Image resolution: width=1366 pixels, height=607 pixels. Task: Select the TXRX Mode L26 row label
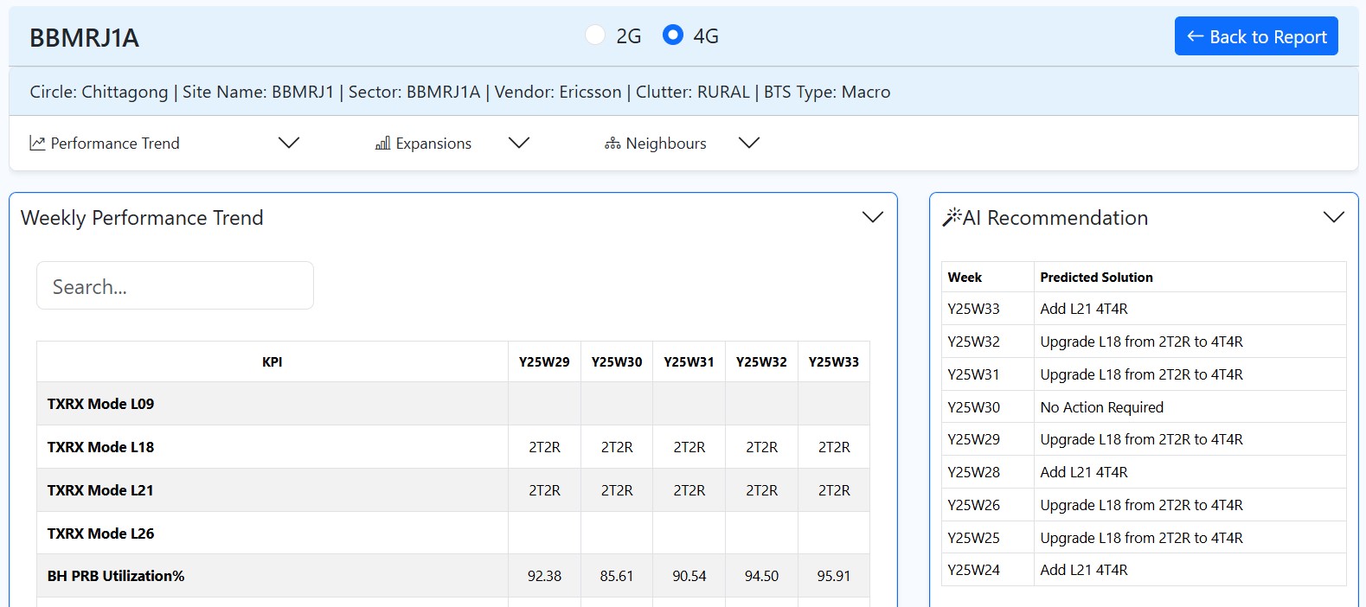(100, 534)
